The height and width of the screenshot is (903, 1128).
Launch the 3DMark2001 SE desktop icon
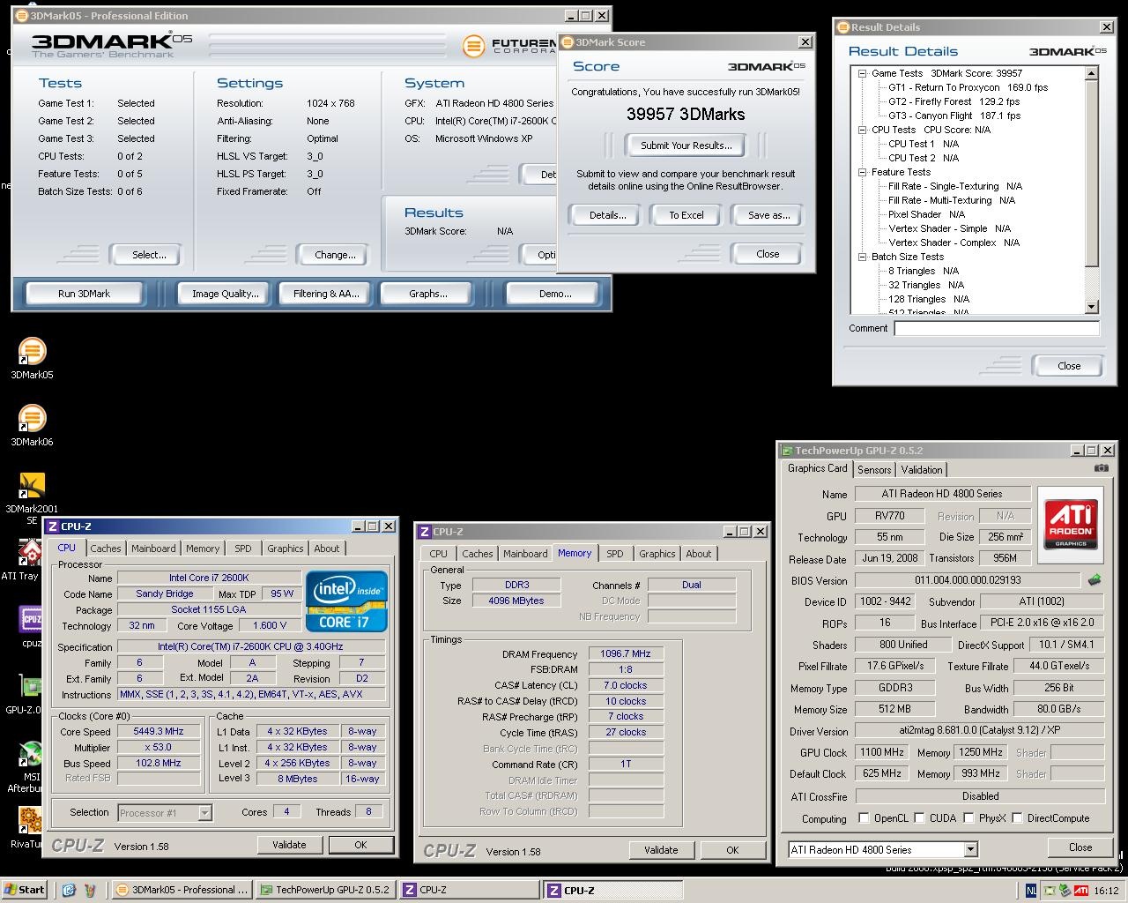32,486
